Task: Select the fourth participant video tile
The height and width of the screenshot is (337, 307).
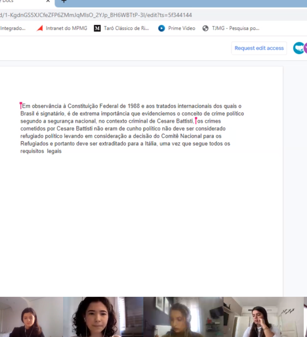Action: point(262,317)
